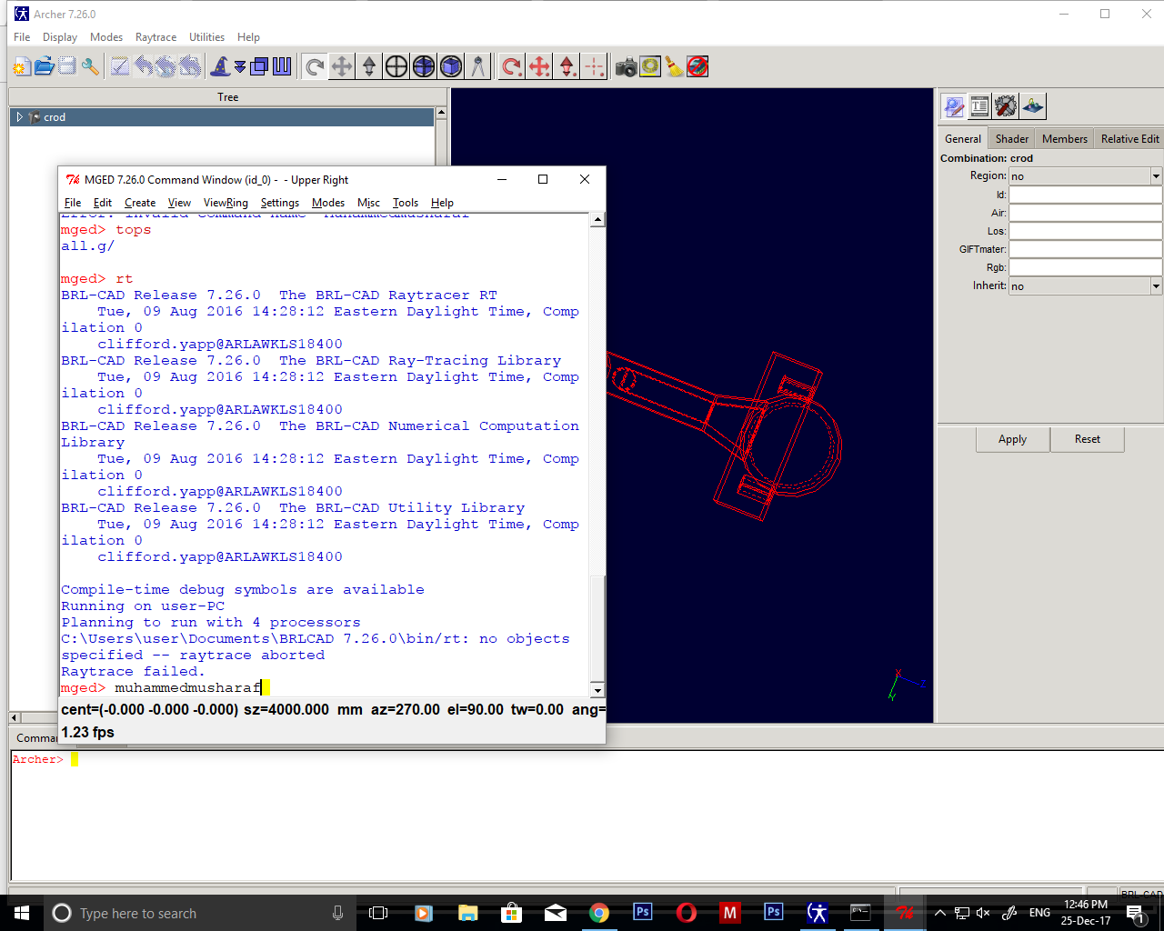Switch to the Members tab
1164x931 pixels.
(x=1065, y=139)
